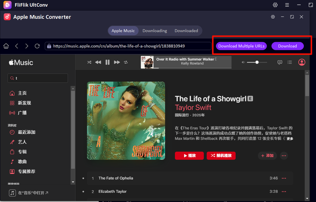The image size is (316, 202).
Task: Click the Download Multiple URLs button
Action: click(x=241, y=46)
